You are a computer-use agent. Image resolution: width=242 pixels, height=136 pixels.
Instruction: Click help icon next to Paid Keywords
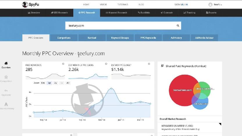coord(63,64)
